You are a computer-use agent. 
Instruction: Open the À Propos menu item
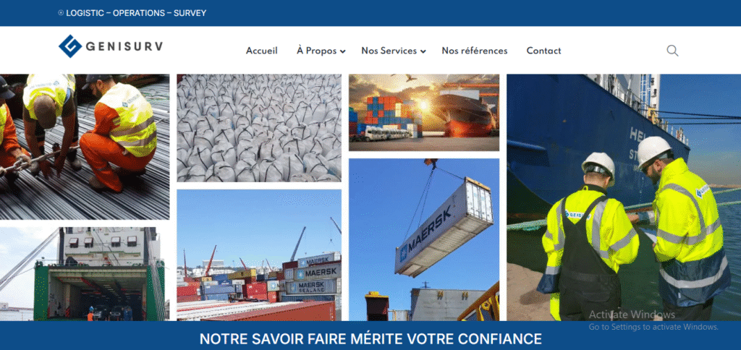[x=317, y=51]
